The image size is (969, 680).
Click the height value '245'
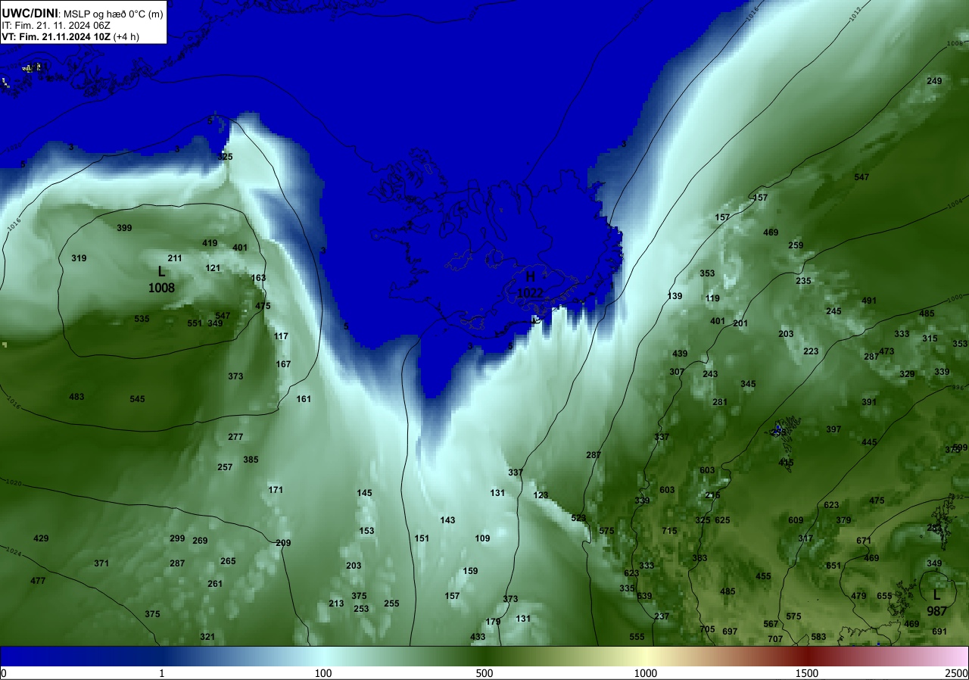point(833,311)
